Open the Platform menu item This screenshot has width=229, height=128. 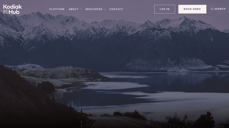[x=57, y=9]
